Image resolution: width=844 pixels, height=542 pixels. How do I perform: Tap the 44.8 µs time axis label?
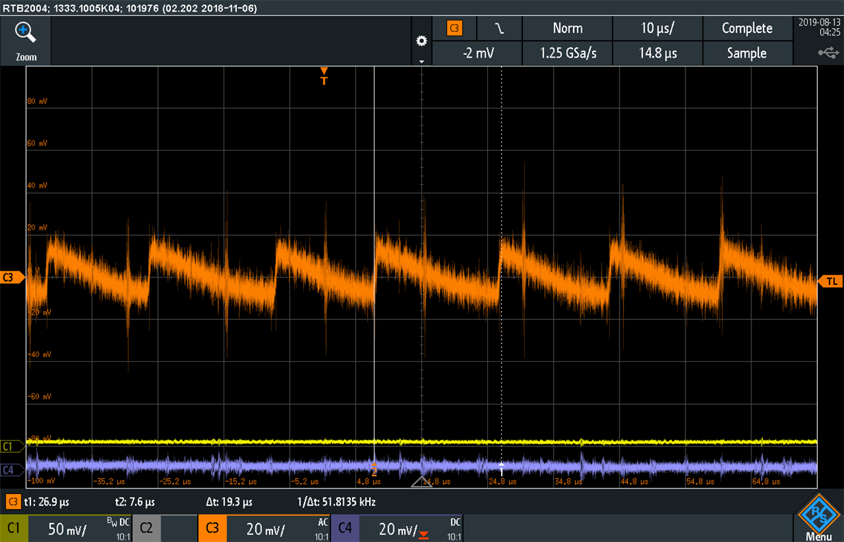635,482
